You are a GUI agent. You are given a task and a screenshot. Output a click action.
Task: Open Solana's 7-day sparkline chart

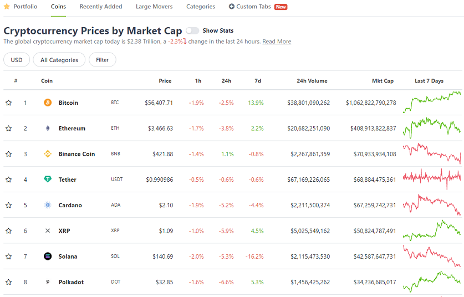click(x=432, y=256)
